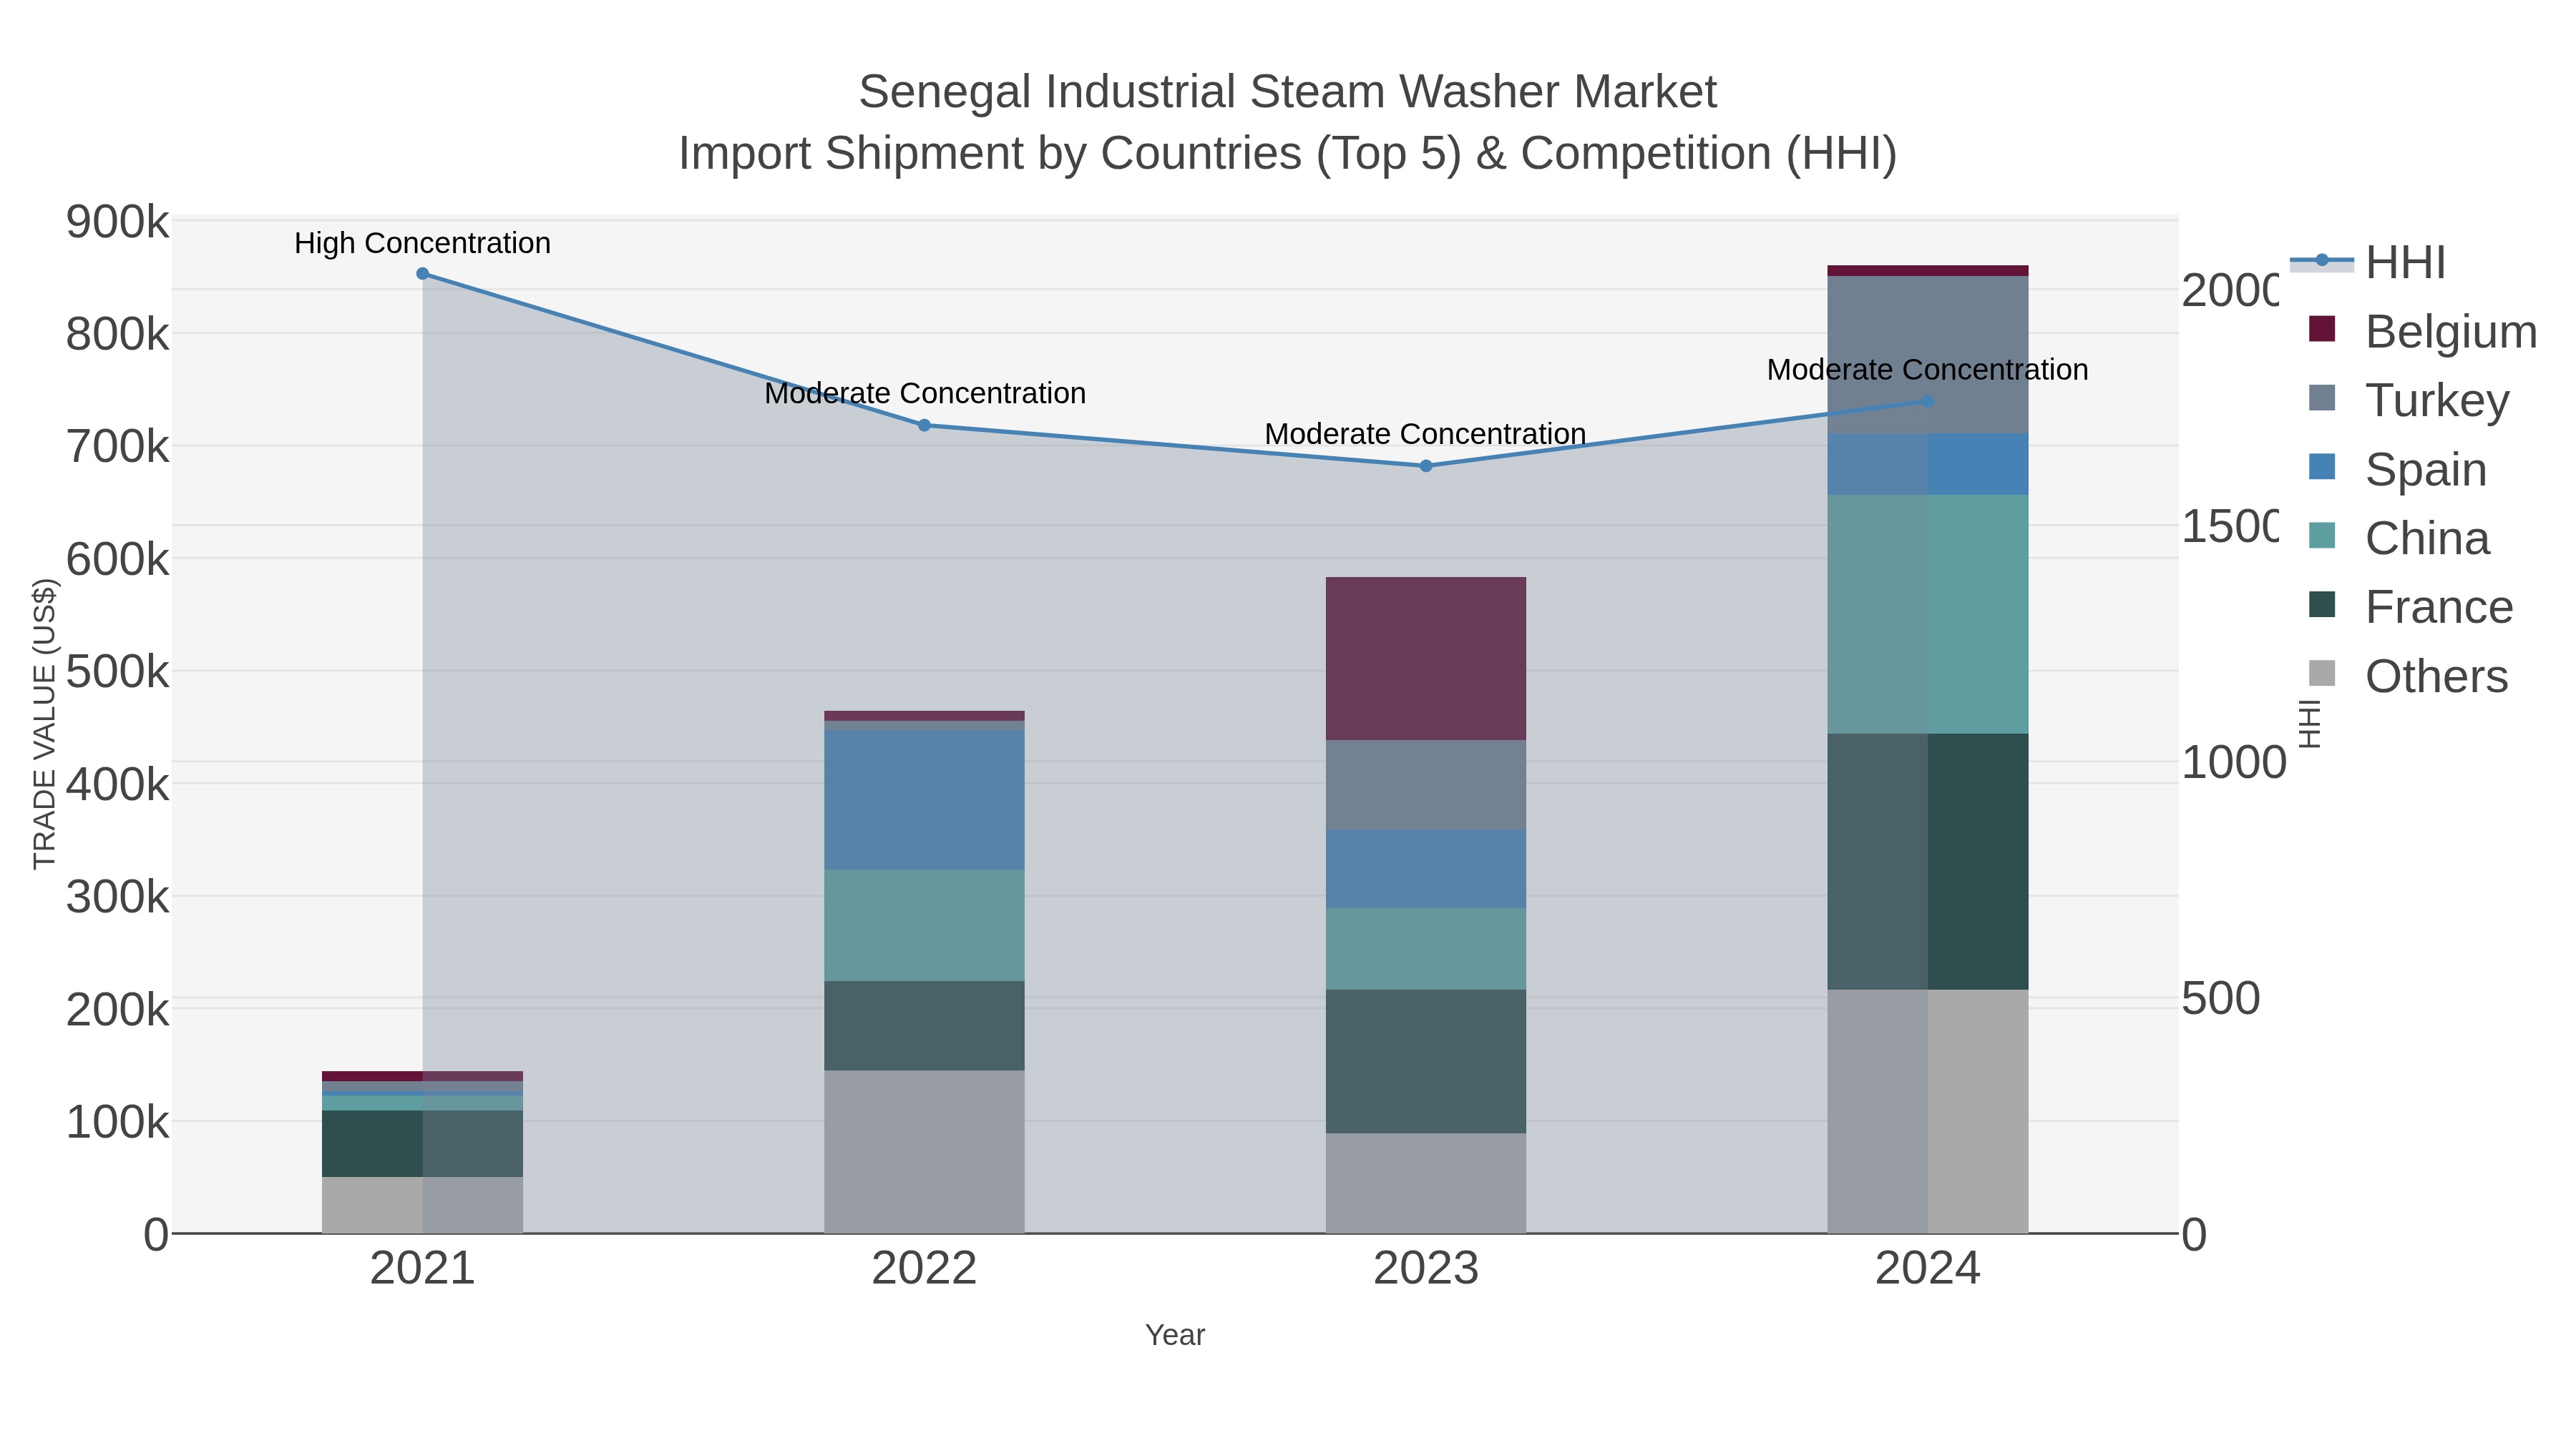Screen dimensions: 2576x1448
Task: Click the Others segment of 2022 bar
Action: [x=924, y=1152]
